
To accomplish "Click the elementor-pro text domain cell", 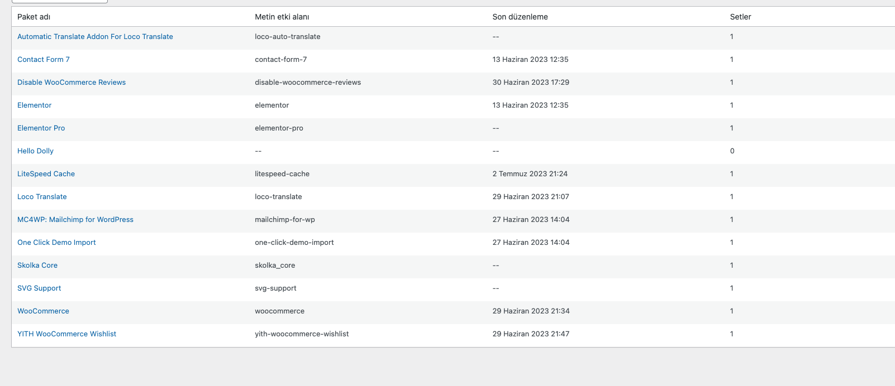I will click(x=279, y=128).
